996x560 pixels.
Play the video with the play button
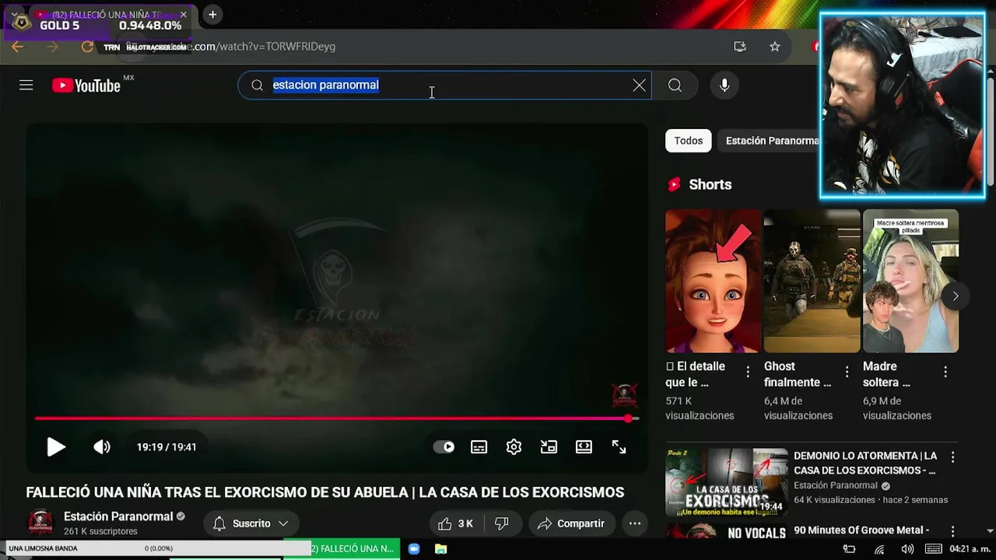(56, 447)
